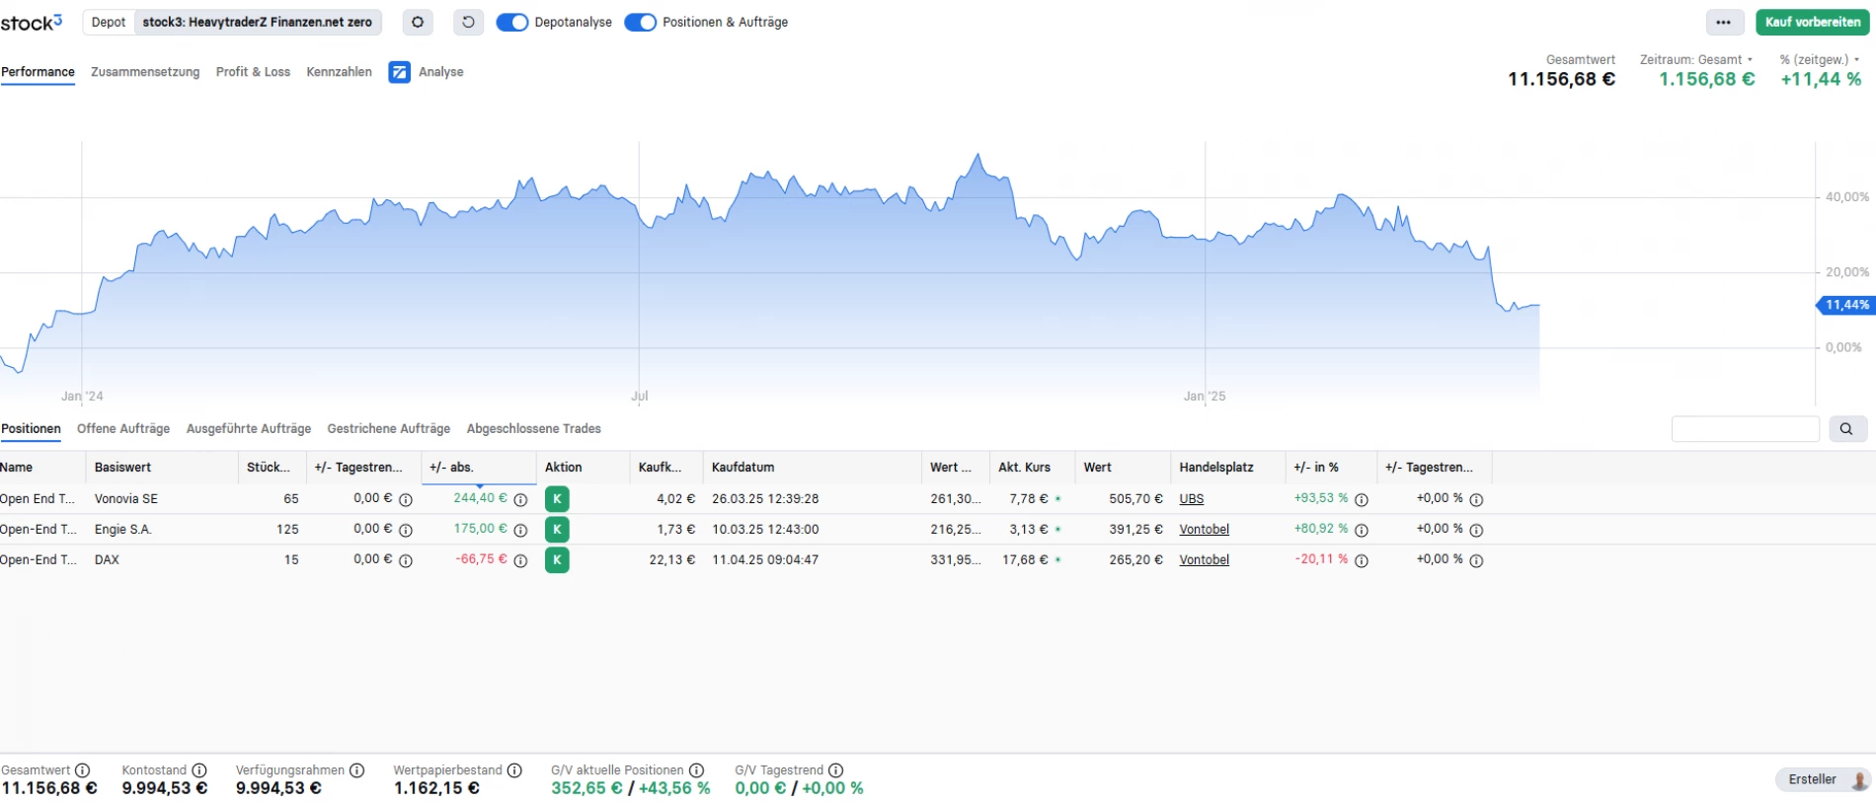Image resolution: width=1876 pixels, height=802 pixels.
Task: Switch to the Zusammensetzung tab
Action: (145, 72)
